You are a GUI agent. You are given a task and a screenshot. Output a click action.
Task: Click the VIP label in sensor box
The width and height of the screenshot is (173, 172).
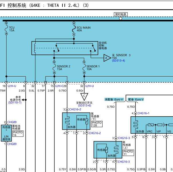[x=159, y=131]
